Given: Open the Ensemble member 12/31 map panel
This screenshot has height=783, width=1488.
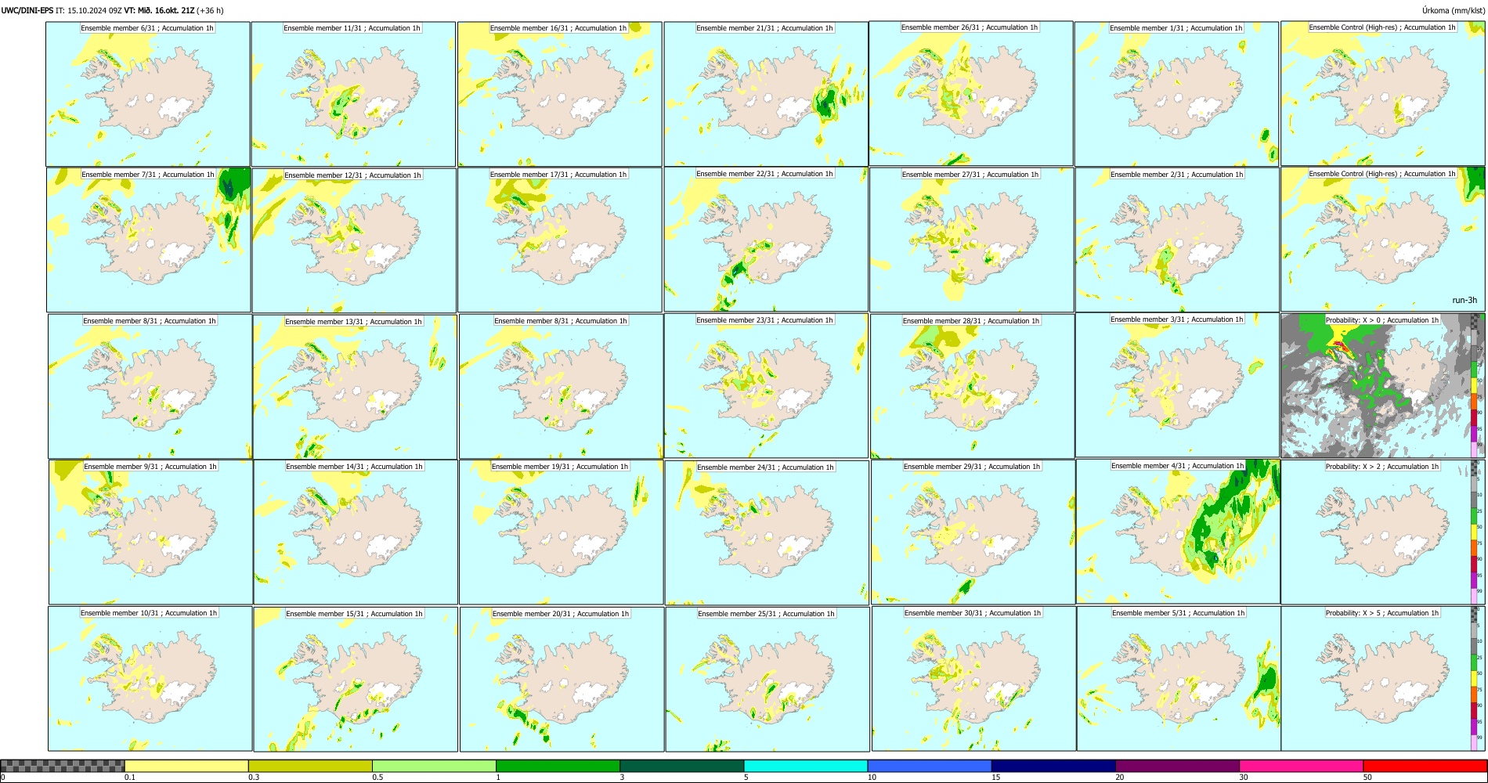Looking at the screenshot, I should tap(354, 240).
